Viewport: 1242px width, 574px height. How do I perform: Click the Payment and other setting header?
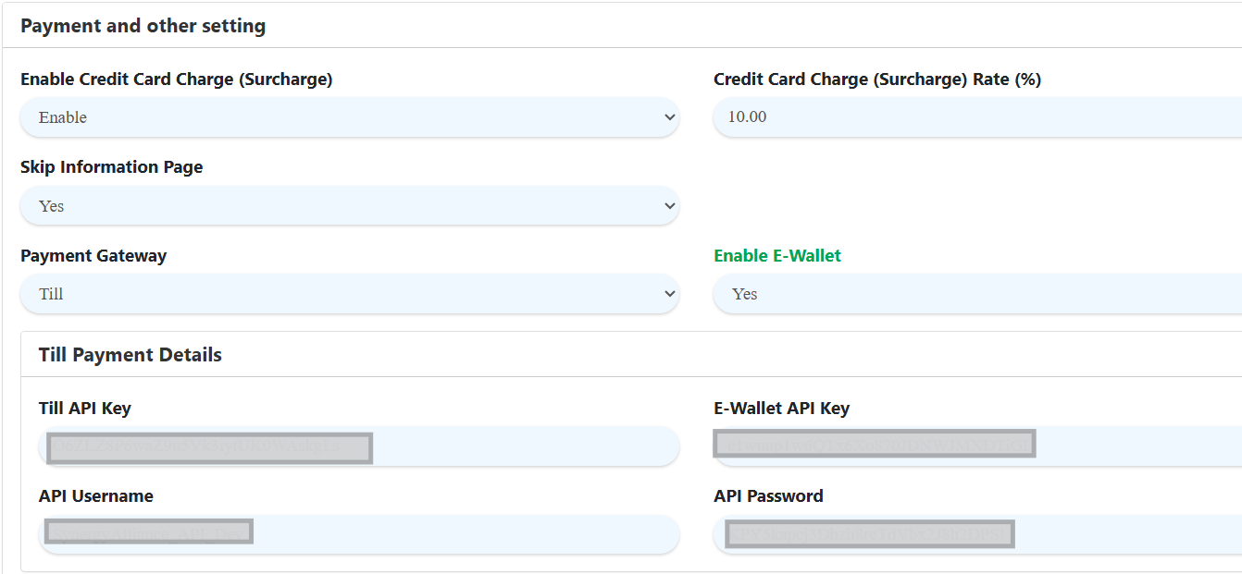tap(143, 26)
